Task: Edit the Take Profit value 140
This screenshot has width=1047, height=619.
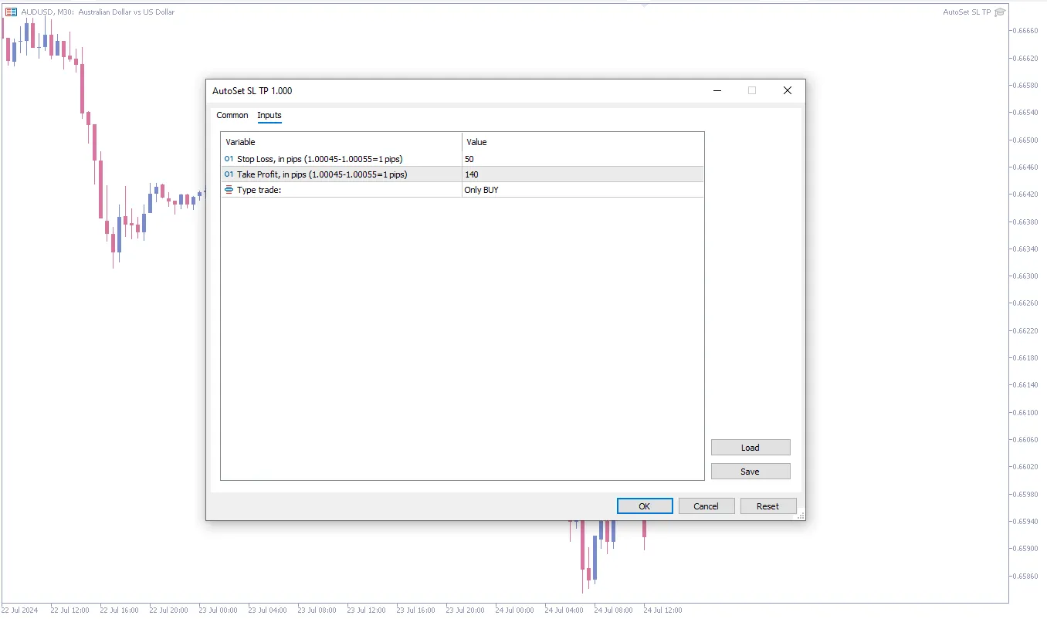Action: click(x=582, y=174)
